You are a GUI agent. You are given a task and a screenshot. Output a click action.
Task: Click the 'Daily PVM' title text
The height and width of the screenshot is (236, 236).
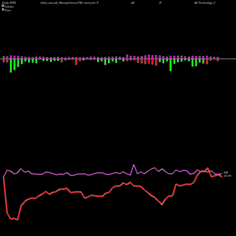[9, 3]
